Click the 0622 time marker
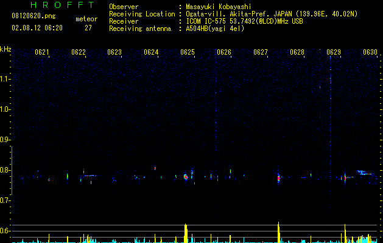383x243 pixels. pos(79,52)
